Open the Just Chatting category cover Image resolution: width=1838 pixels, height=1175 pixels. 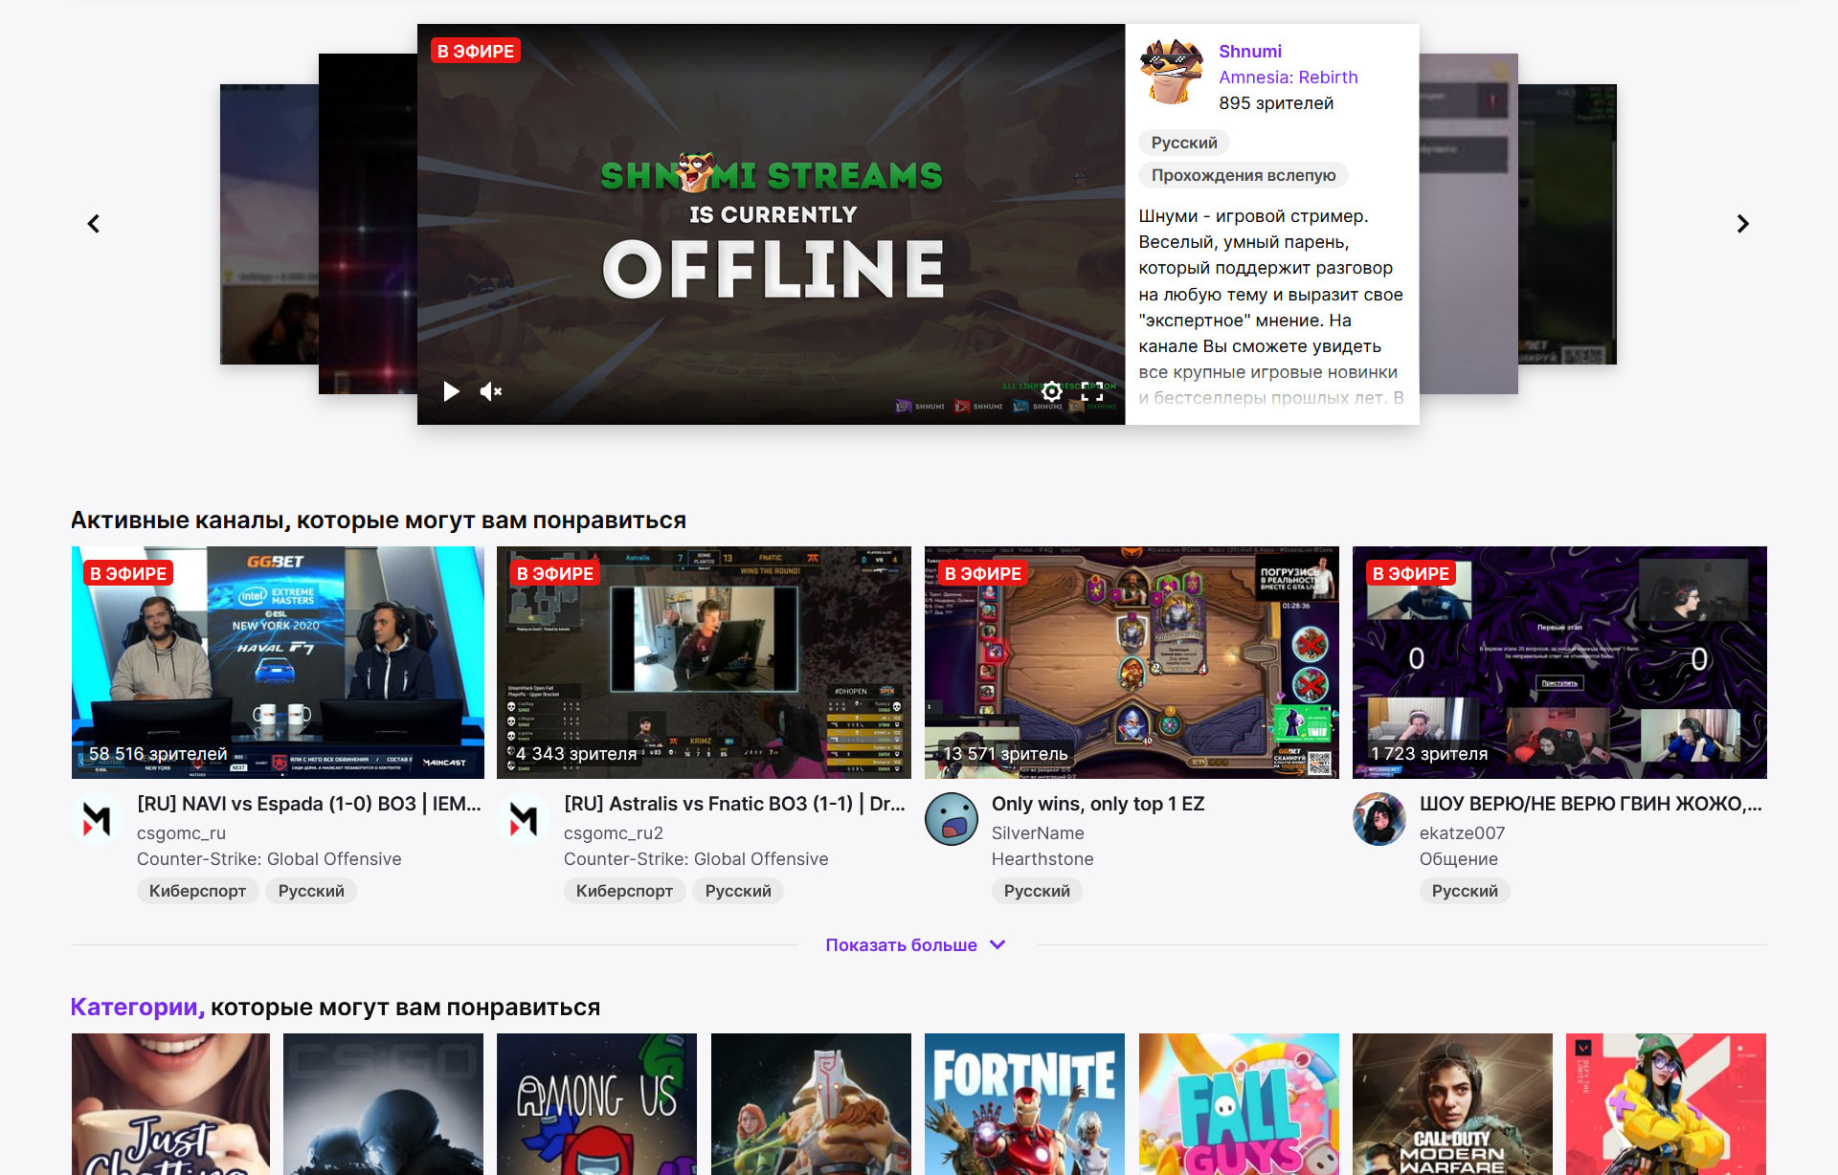pyautogui.click(x=170, y=1104)
